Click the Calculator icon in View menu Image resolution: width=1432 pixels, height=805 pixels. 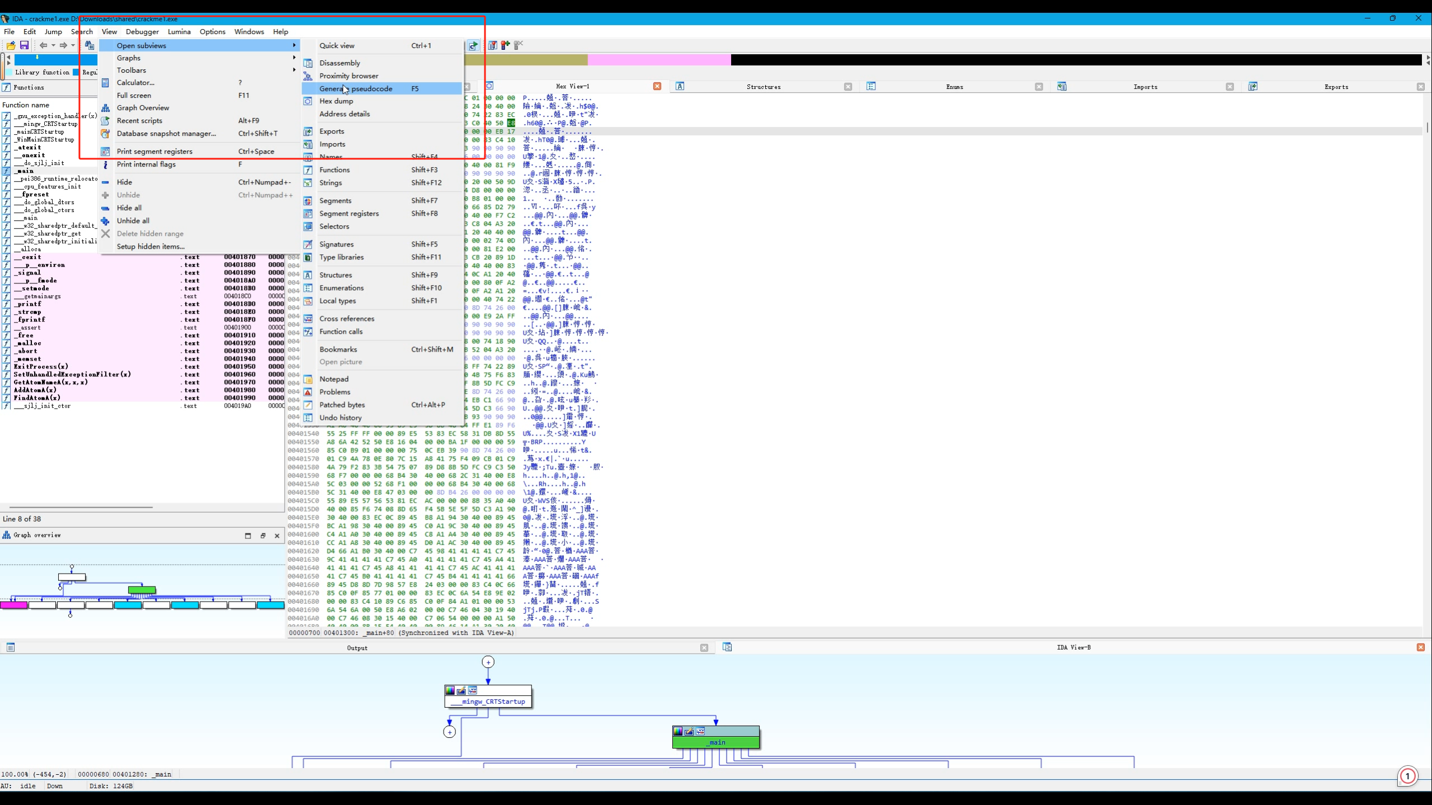[105, 83]
